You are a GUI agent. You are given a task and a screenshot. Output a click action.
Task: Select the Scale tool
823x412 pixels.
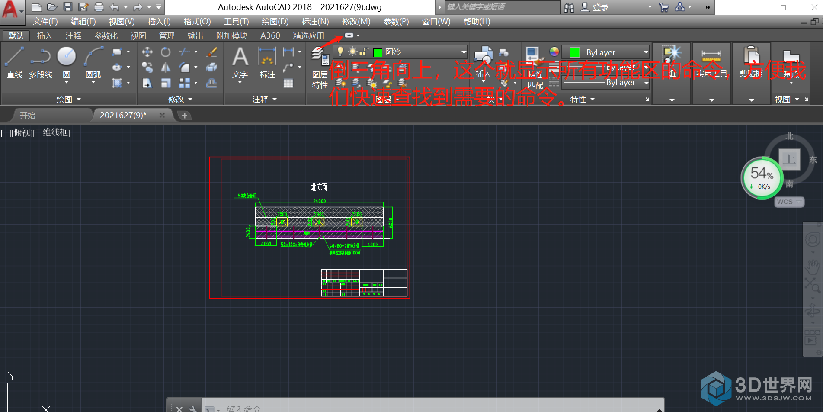(x=166, y=83)
